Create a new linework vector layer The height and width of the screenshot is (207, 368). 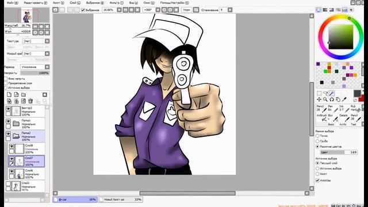[x=16, y=94]
